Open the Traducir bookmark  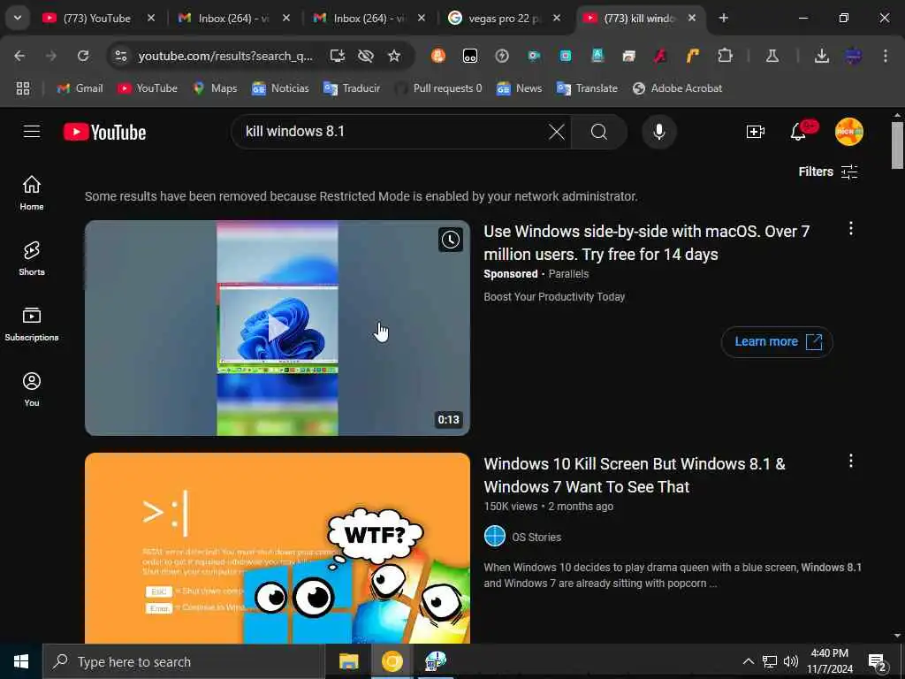point(352,88)
